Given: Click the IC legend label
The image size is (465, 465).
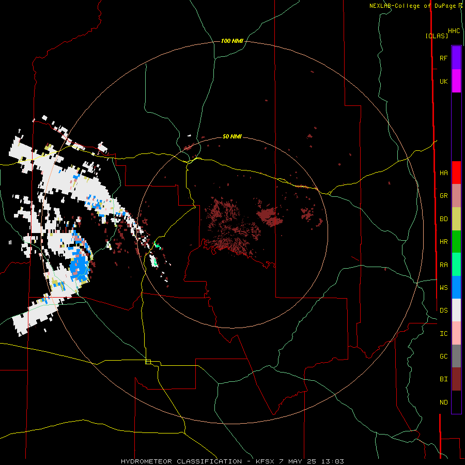Looking at the screenshot, I should click(443, 333).
